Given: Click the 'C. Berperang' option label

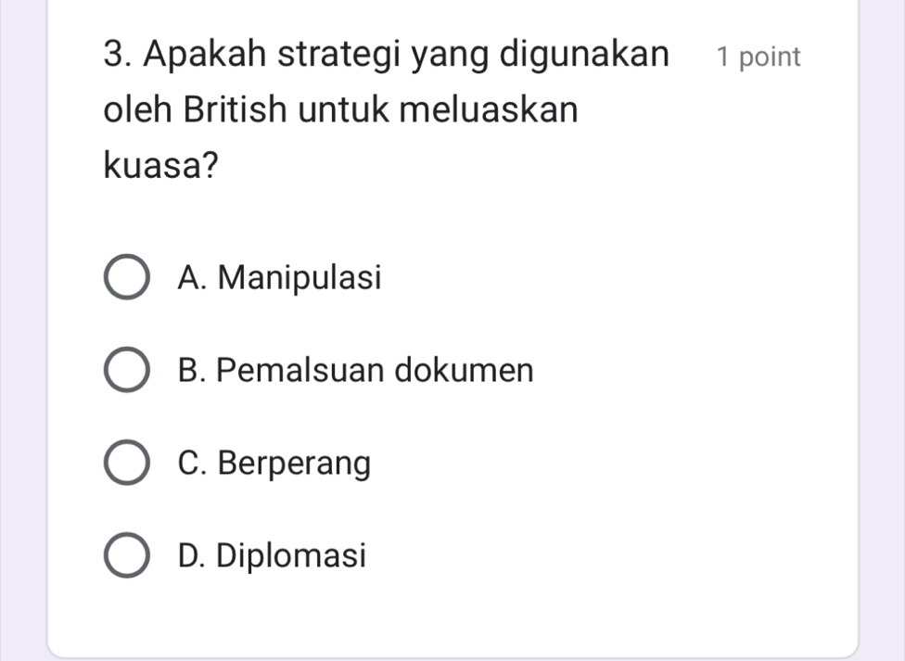Looking at the screenshot, I should [275, 464].
